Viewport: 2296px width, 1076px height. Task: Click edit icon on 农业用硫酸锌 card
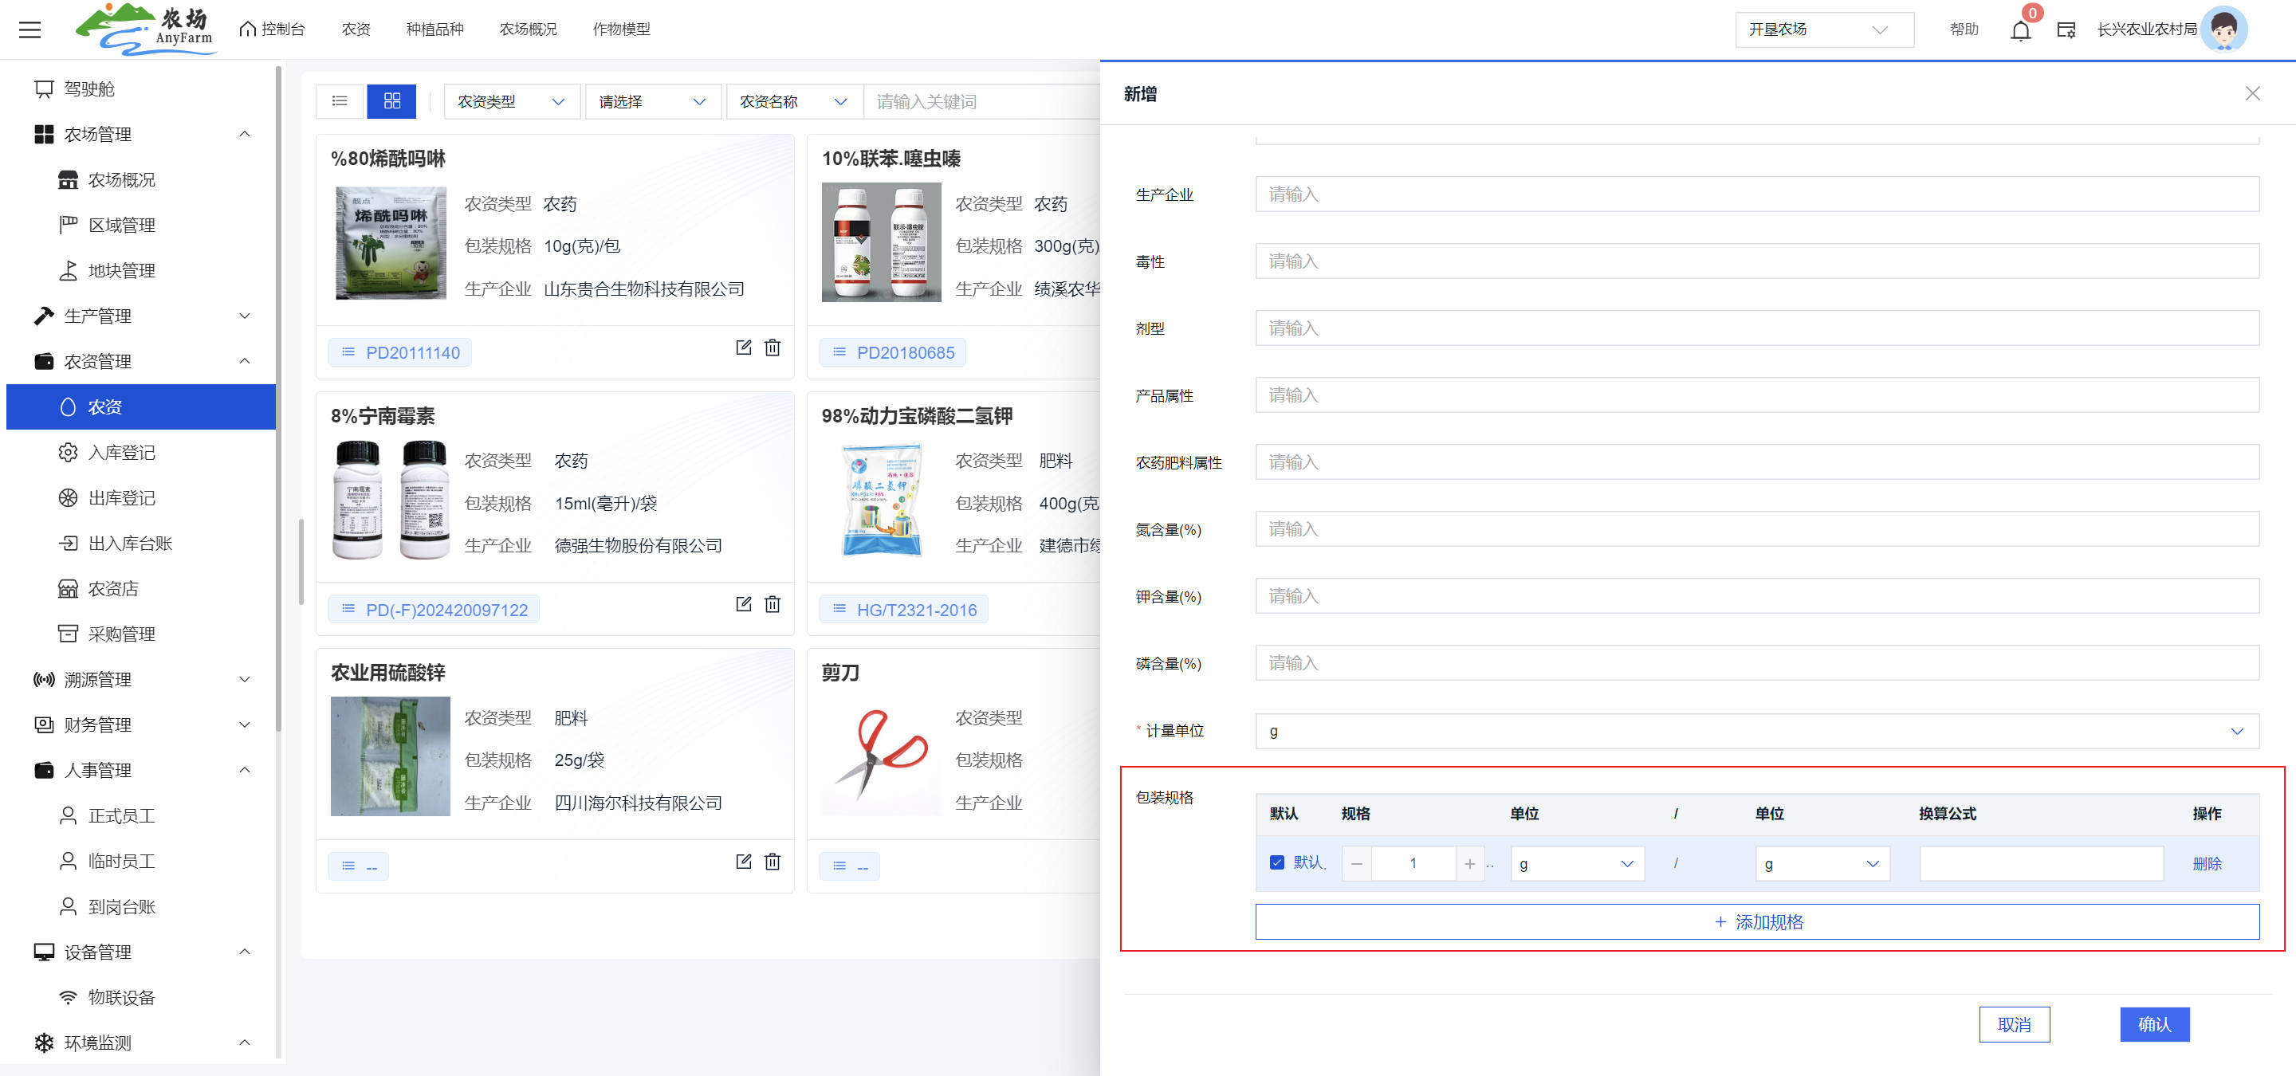tap(743, 862)
